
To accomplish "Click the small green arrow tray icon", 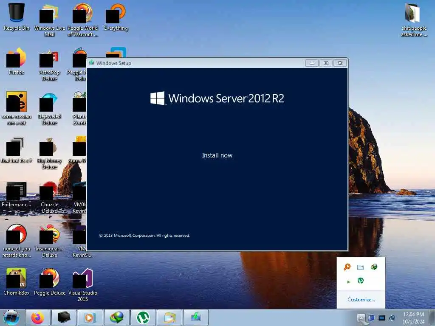I will click(348, 282).
